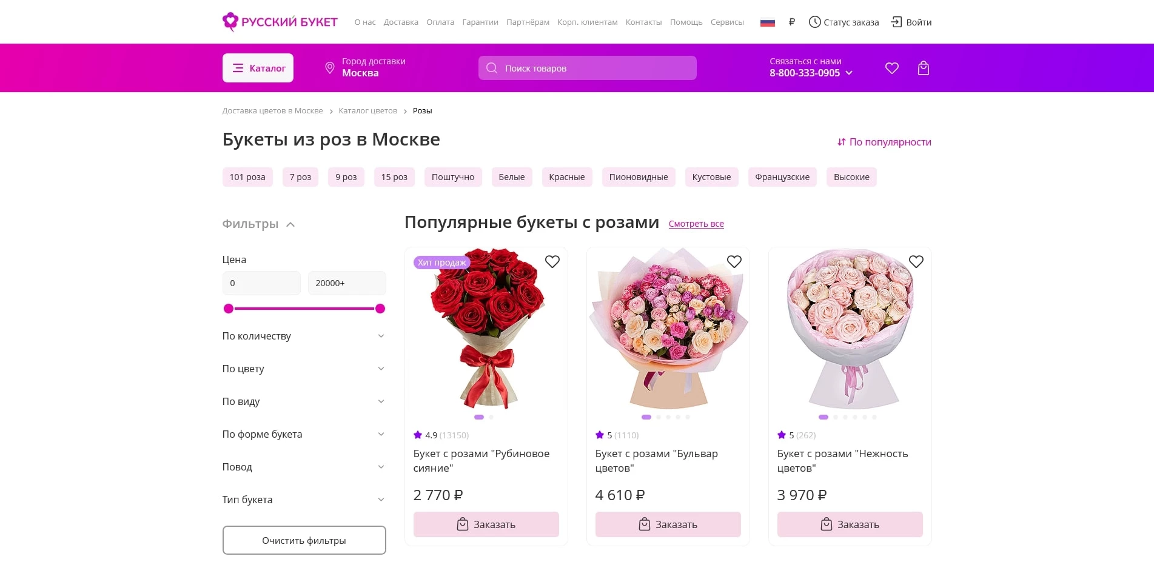The height and width of the screenshot is (562, 1154).
Task: Follow the "Смотреть все" link
Action: 696,224
